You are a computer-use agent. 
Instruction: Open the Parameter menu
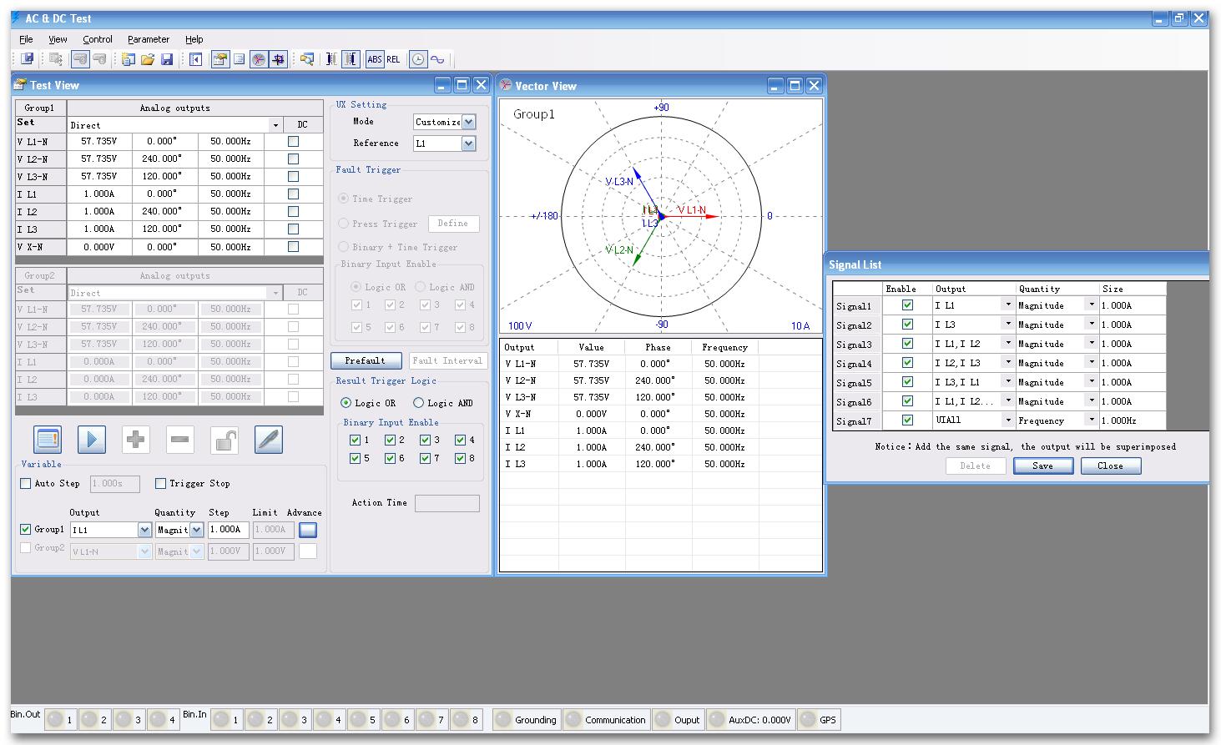pyautogui.click(x=149, y=39)
